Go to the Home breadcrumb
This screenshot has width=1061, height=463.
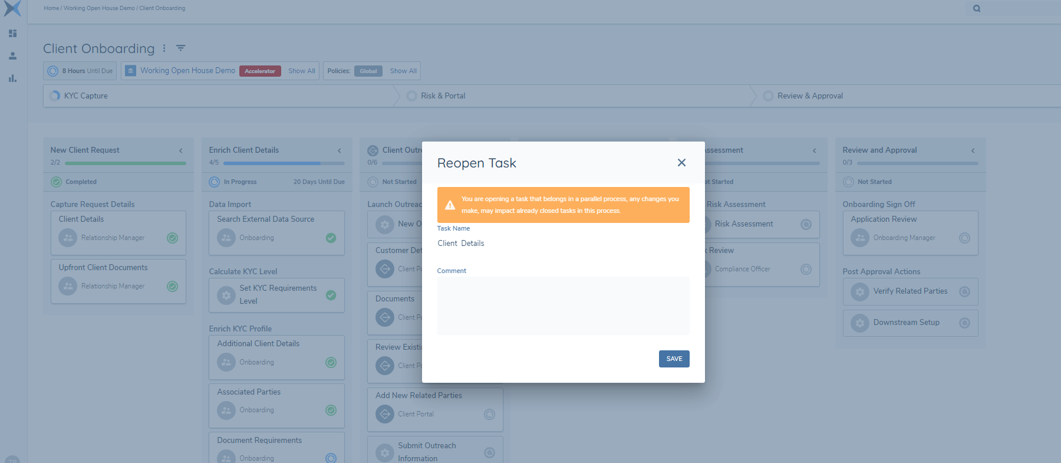click(51, 8)
